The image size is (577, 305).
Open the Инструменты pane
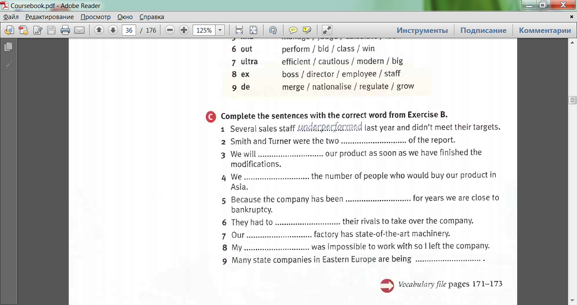pos(422,30)
